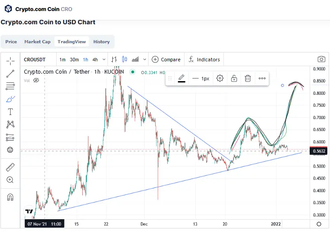This screenshot has width=330, height=232.
Task: Activate the zoom in tool
Action: pos(10,180)
